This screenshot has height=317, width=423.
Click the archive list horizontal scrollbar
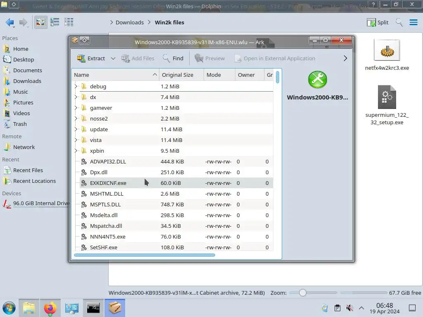tap(145, 255)
